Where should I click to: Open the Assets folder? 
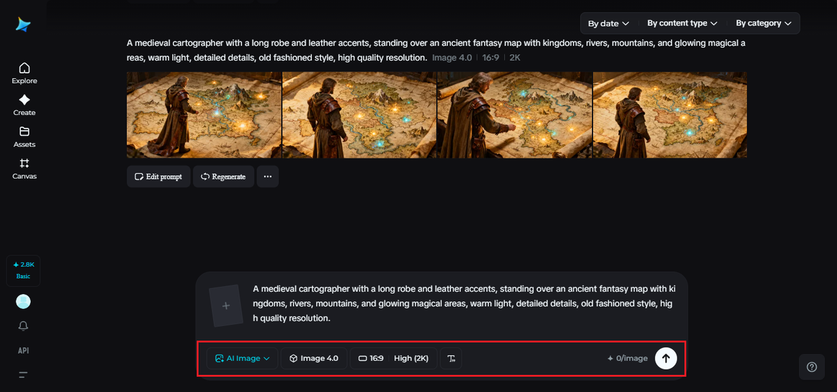24,136
